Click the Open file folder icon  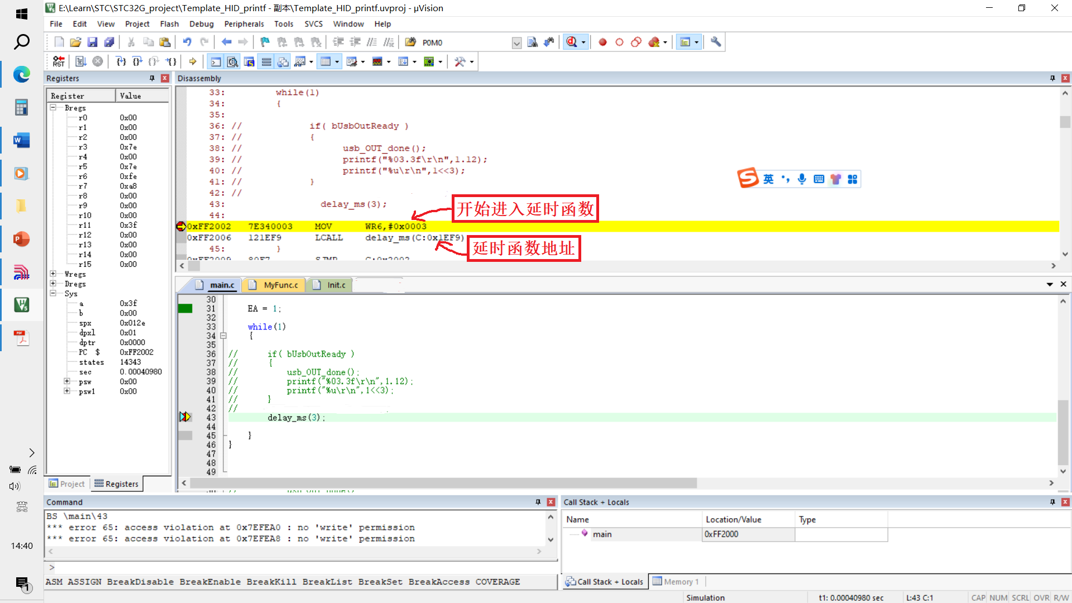coord(76,42)
